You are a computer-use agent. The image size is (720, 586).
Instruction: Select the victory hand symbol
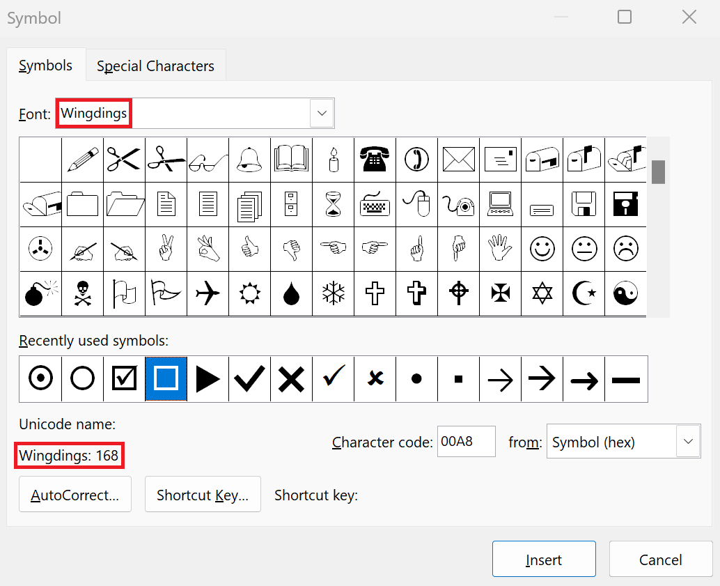[166, 249]
